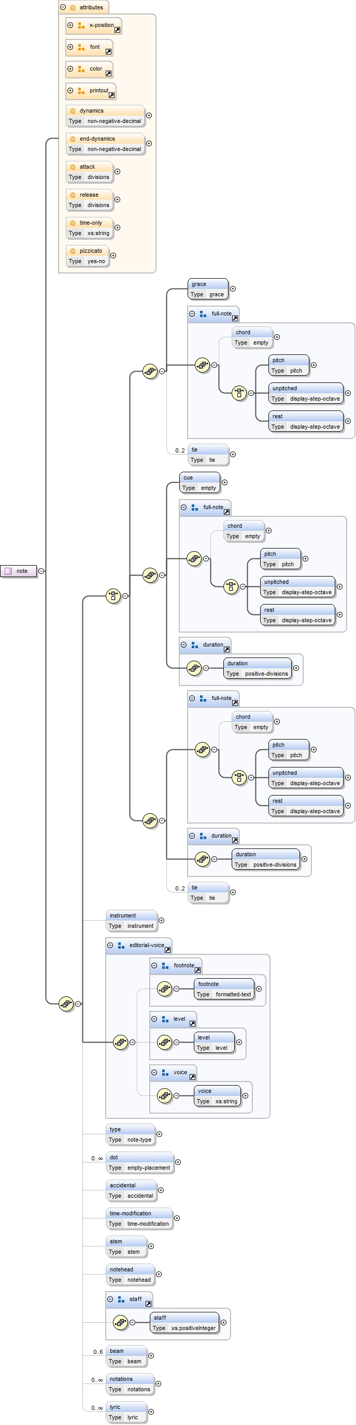
Task: Click the time-only attribute box
Action: click(89, 228)
